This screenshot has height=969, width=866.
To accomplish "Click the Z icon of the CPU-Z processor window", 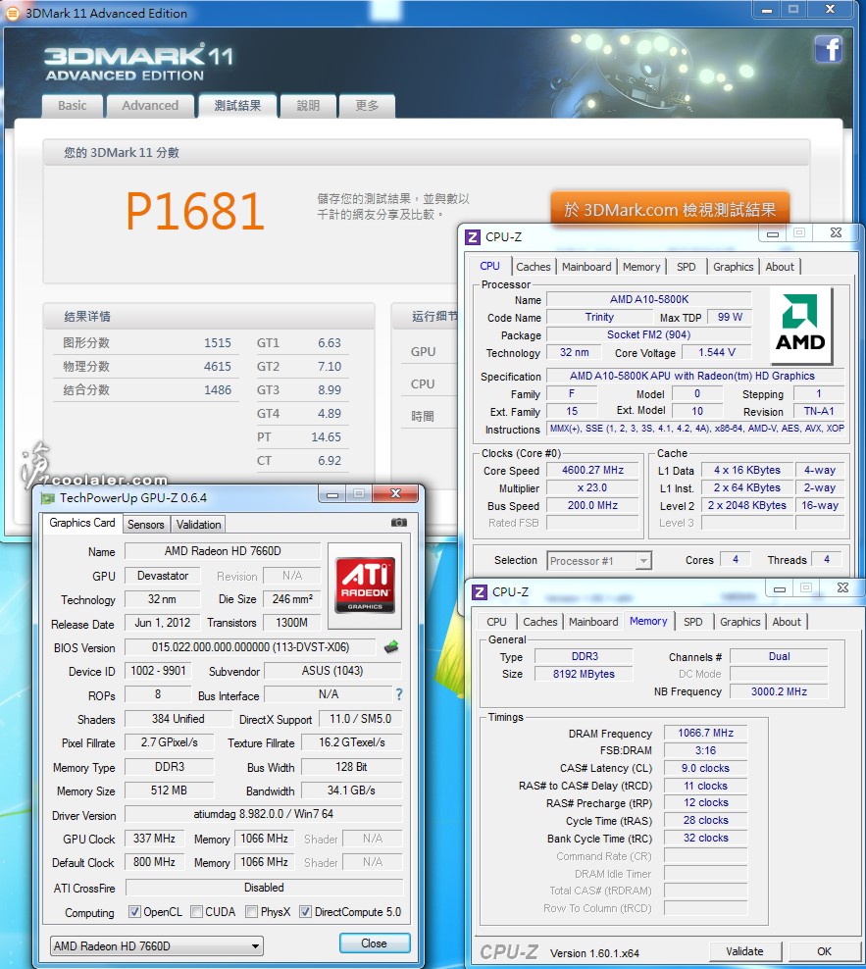I will point(473,236).
